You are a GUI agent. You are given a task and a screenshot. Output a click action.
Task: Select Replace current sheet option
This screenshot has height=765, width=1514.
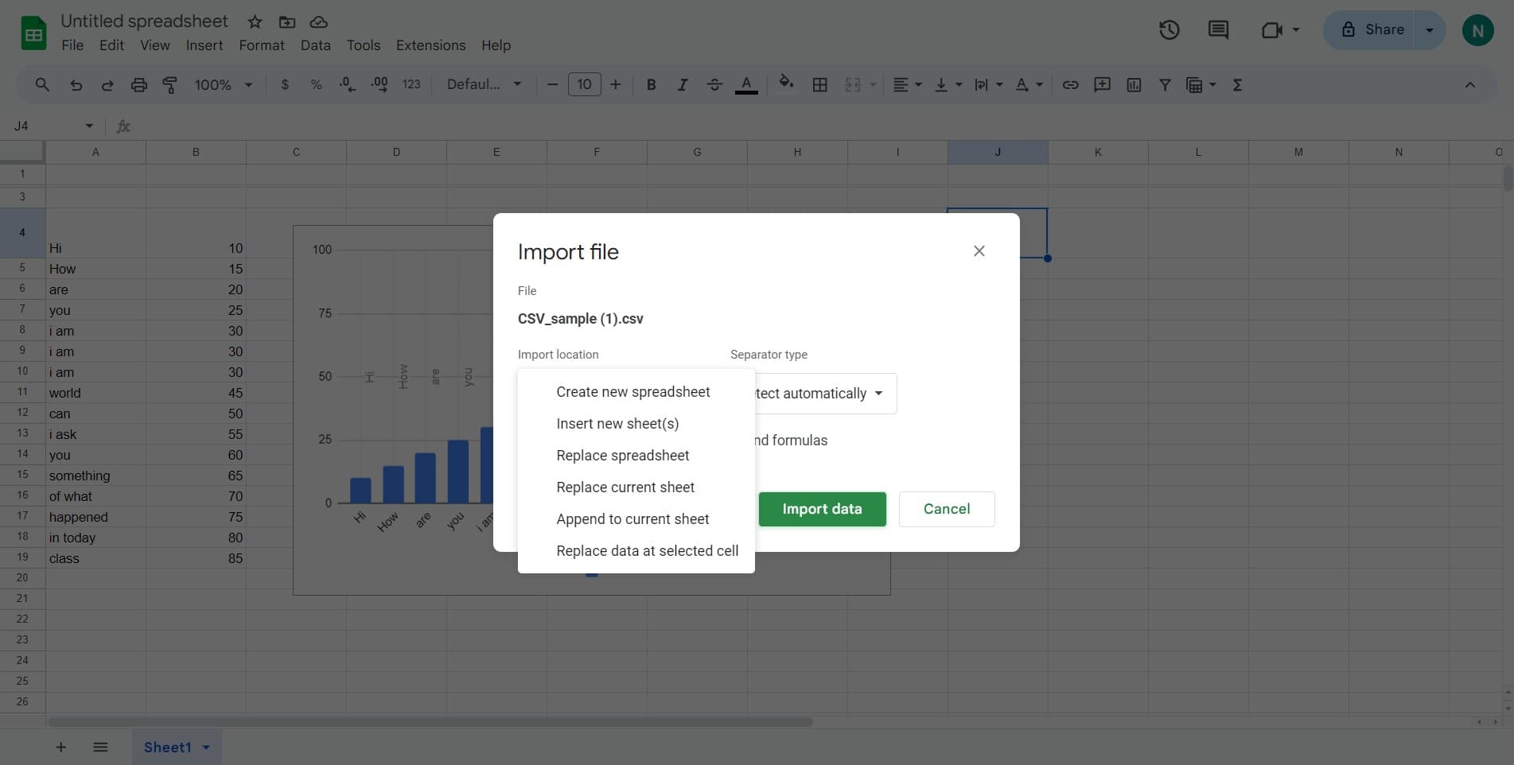pyautogui.click(x=625, y=487)
